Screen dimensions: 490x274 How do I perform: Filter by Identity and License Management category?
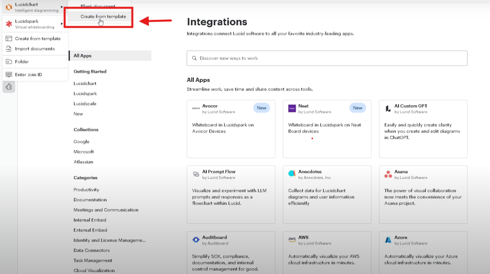pyautogui.click(x=110, y=240)
